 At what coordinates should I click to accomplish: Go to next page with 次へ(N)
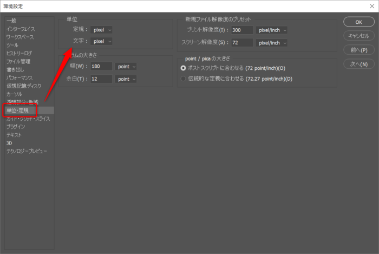coord(358,64)
